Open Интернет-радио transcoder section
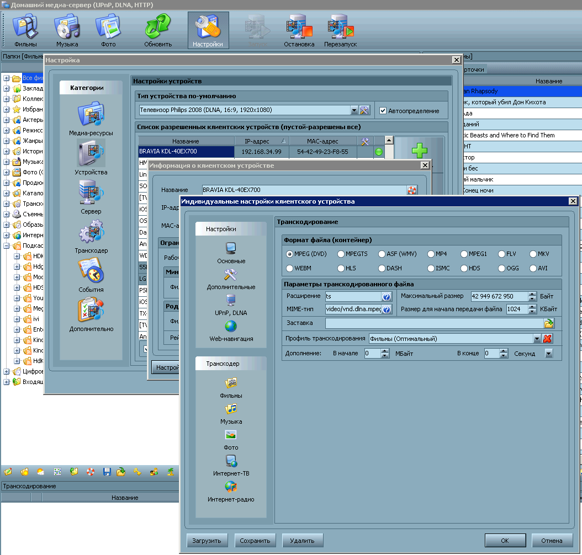The width and height of the screenshot is (582, 555). 231,491
